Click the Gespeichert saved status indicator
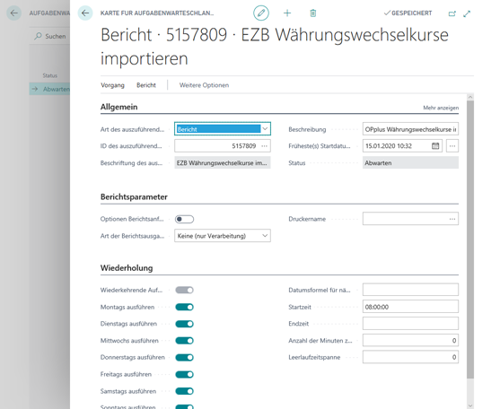This screenshot has height=409, width=500. tap(408, 13)
